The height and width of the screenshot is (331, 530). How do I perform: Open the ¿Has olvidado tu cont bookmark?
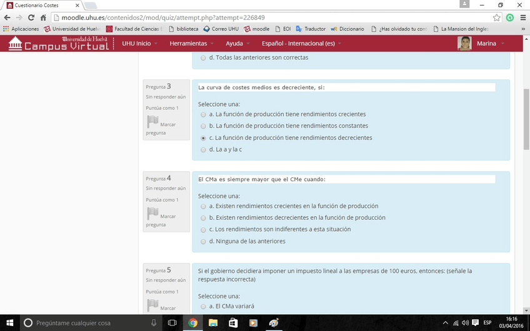click(399, 29)
